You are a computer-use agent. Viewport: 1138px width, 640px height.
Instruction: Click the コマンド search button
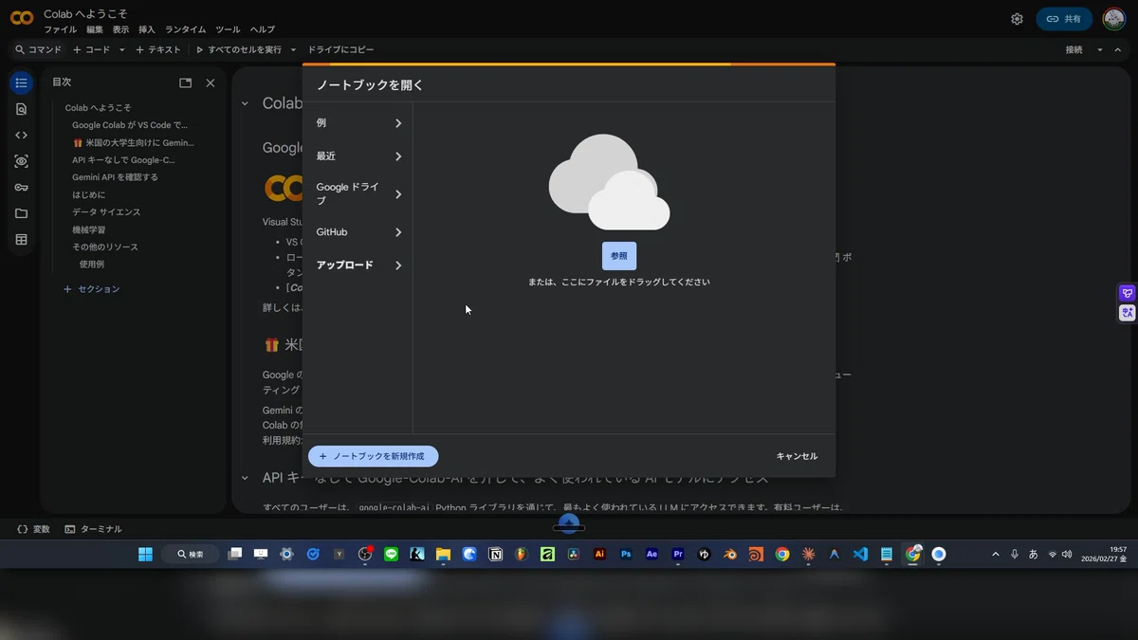tap(38, 49)
